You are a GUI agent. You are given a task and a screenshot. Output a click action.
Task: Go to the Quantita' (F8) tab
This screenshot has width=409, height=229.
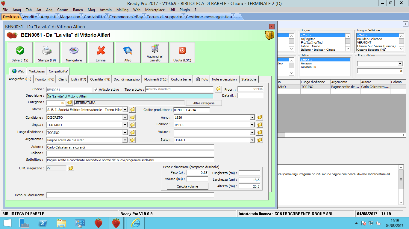pyautogui.click(x=100, y=79)
